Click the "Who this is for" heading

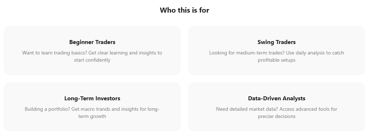184,10
